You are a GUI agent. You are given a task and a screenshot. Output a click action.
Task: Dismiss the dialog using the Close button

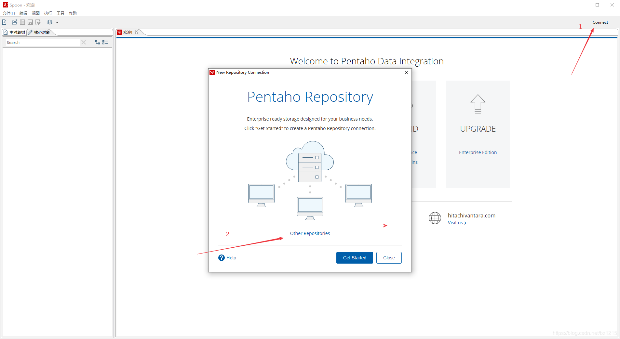389,258
